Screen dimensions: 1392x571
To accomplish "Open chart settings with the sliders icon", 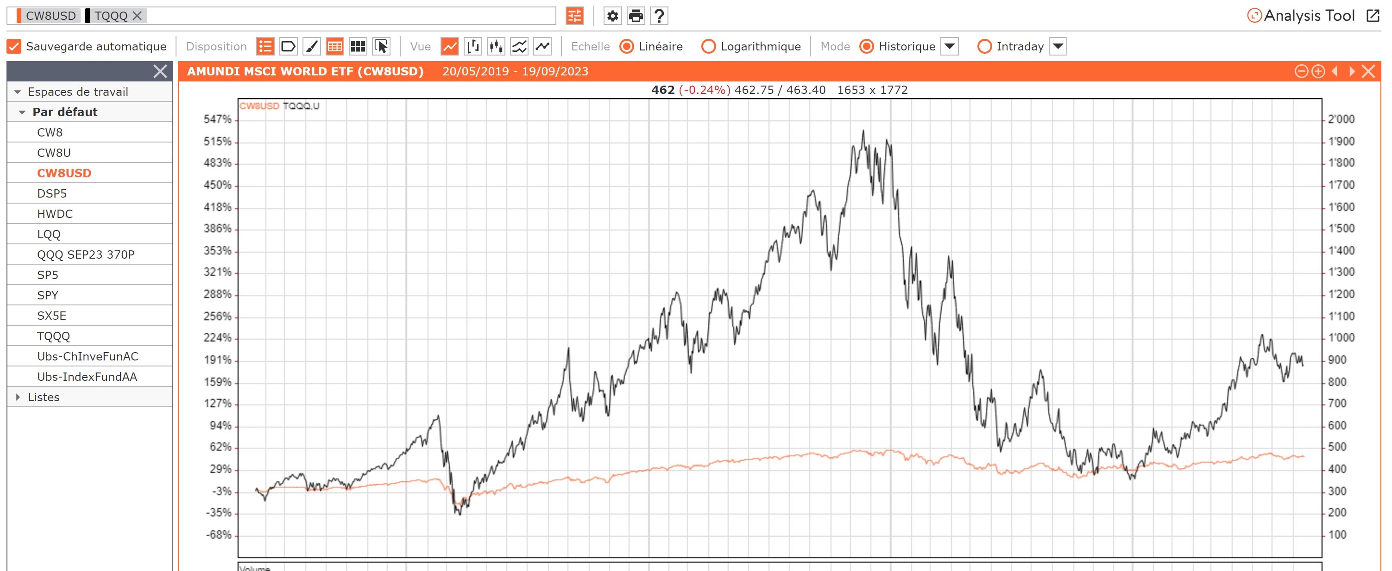I will tap(574, 16).
